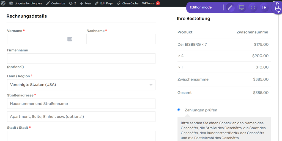Click the plus icon beside New
The image size is (282, 141).
pos(82,3)
